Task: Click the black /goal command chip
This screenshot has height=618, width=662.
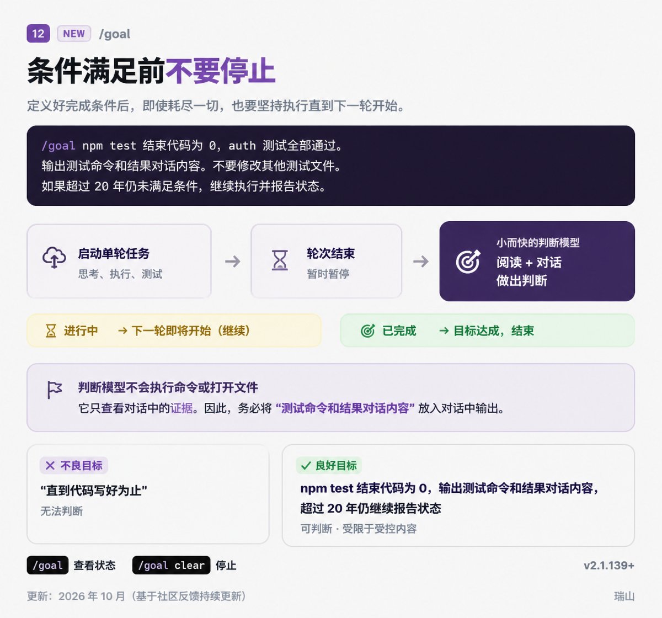Action: tap(47, 565)
